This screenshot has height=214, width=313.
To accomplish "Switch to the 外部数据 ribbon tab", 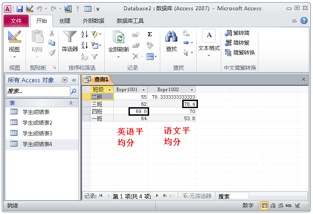I will coord(94,21).
